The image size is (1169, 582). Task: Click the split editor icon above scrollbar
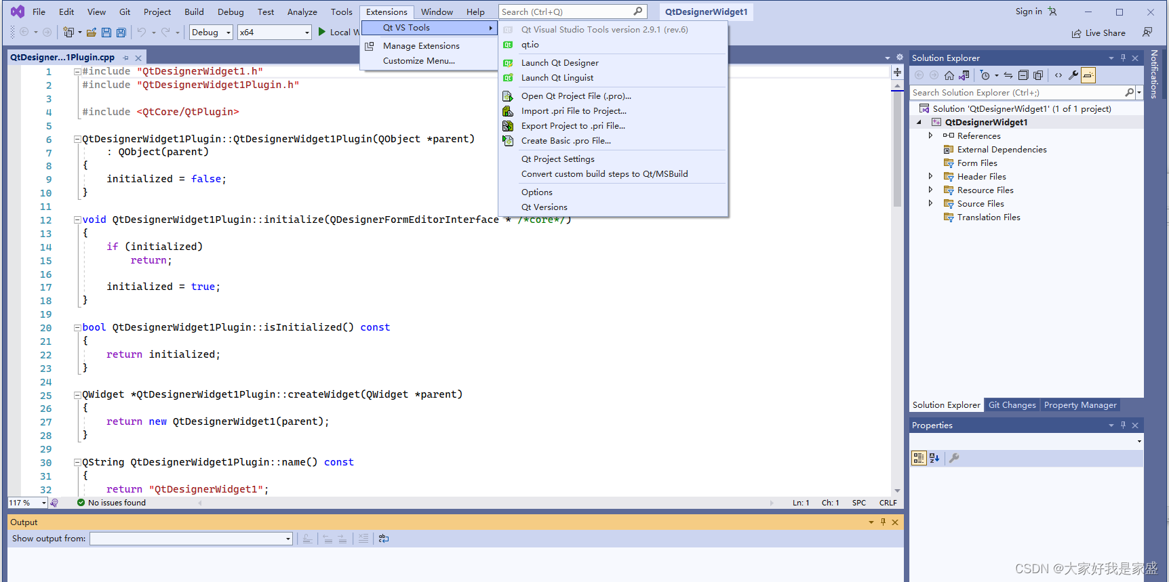897,72
